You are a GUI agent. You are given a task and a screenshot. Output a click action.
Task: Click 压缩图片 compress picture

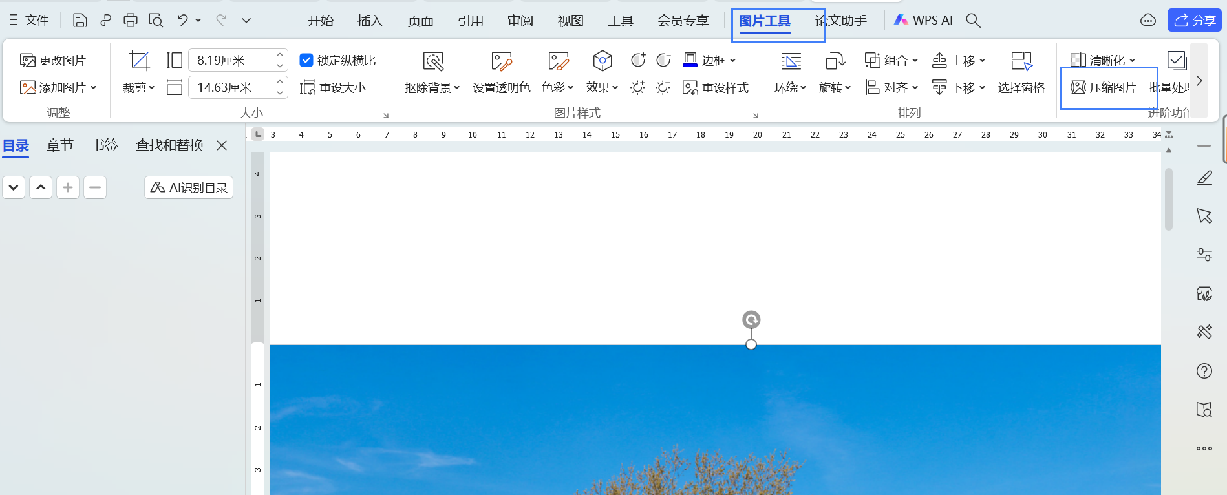pos(1104,87)
